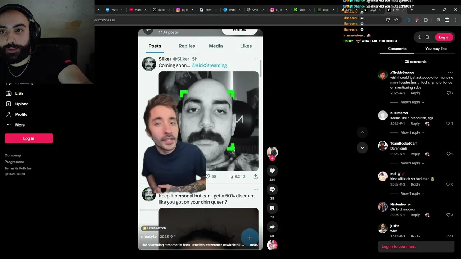Open a new browser tab with plus
This screenshot has height=259, width=461.
(x=411, y=10)
